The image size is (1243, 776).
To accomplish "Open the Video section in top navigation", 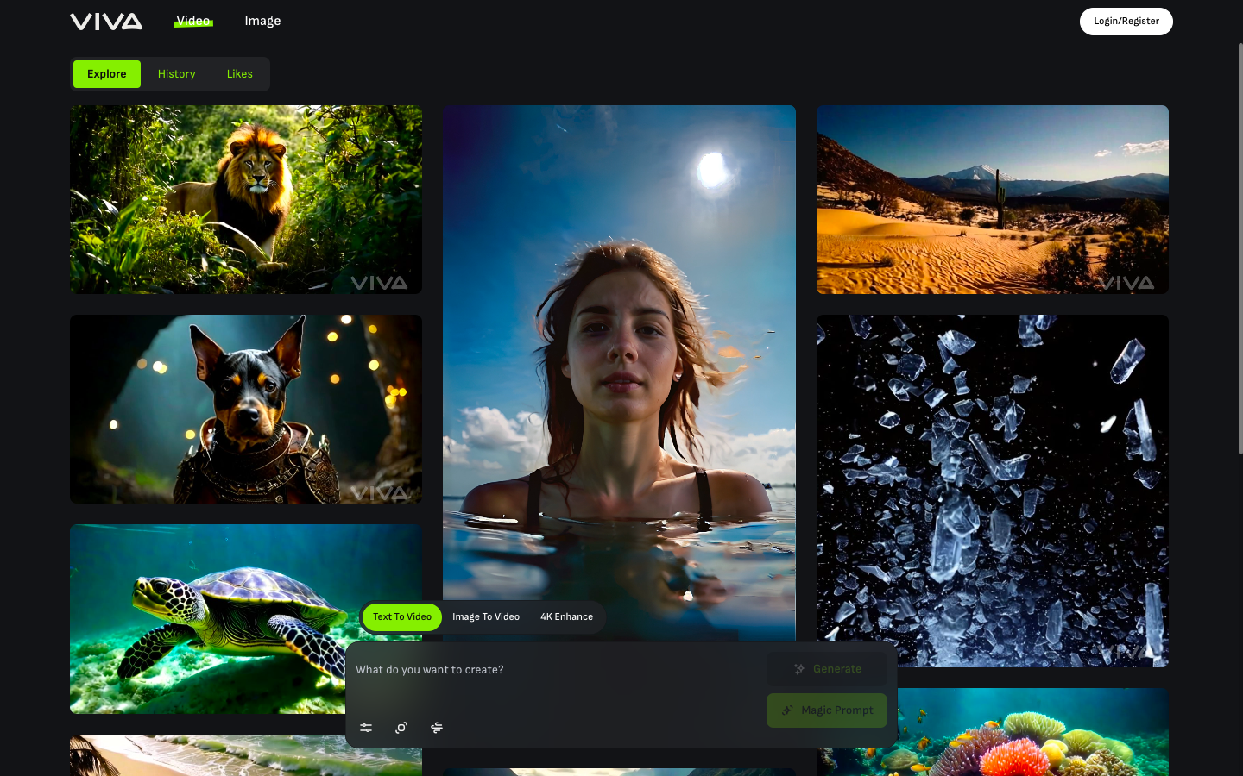I will pos(193,21).
